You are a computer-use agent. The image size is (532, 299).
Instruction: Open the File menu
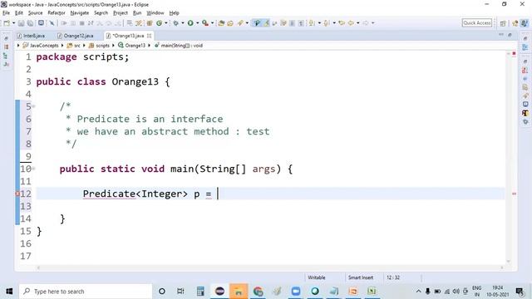tap(6, 13)
